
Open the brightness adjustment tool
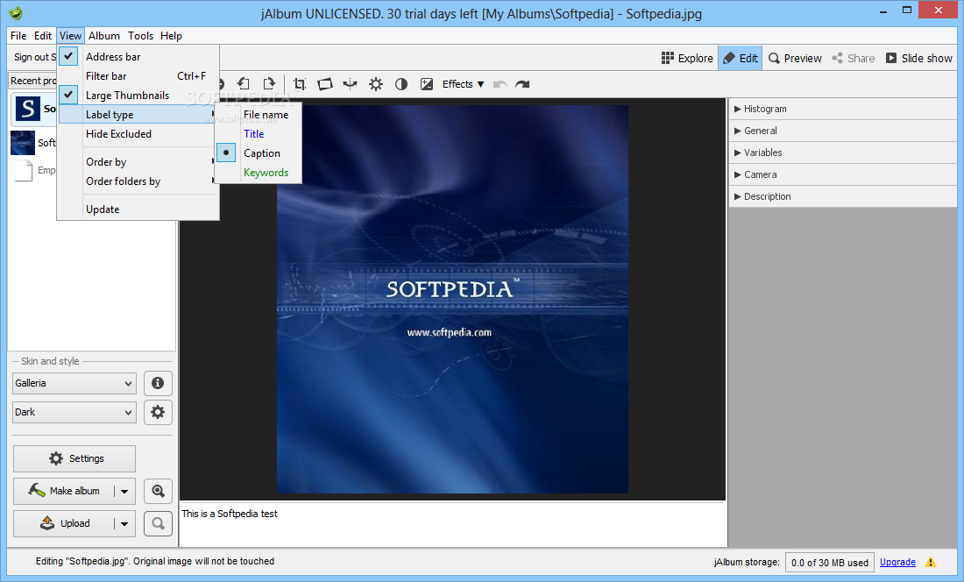tap(376, 84)
